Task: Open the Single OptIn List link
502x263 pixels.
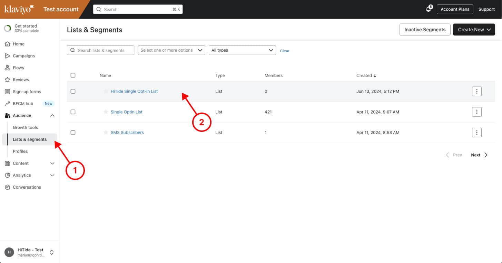Action: point(127,112)
